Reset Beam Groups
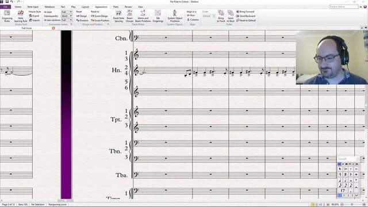This screenshot has height=207, width=368. (x=129, y=16)
